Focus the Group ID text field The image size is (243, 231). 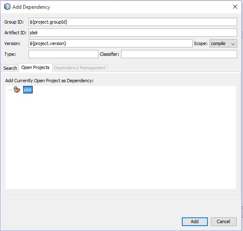133,22
